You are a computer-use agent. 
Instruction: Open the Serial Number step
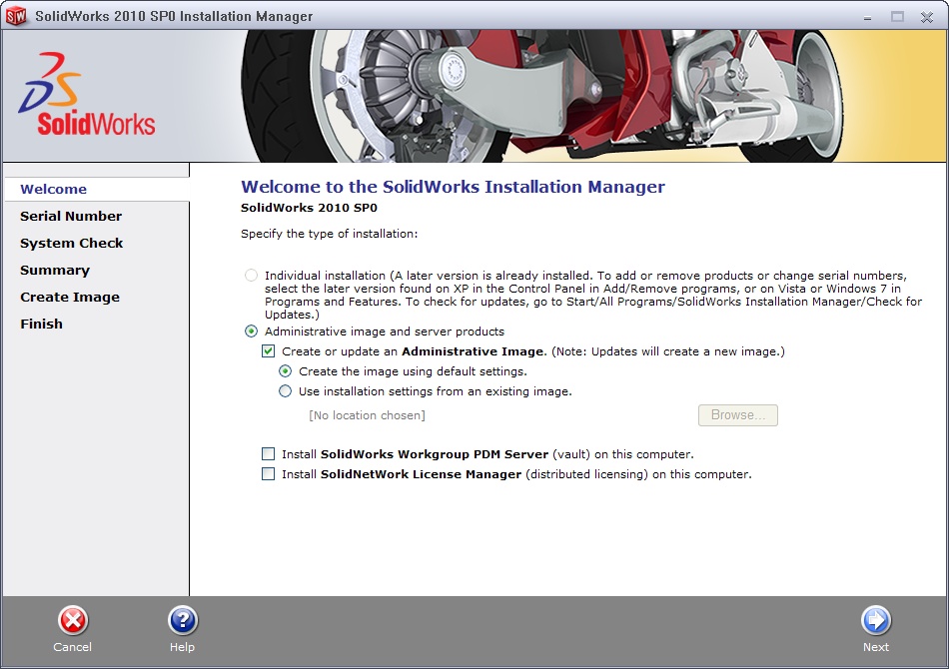click(x=71, y=216)
